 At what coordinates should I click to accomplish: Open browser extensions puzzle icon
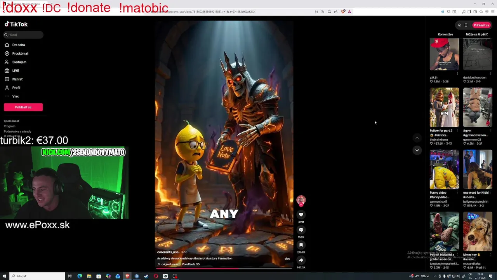(x=448, y=12)
